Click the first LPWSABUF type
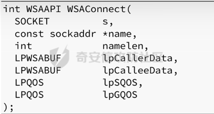 point(38,58)
